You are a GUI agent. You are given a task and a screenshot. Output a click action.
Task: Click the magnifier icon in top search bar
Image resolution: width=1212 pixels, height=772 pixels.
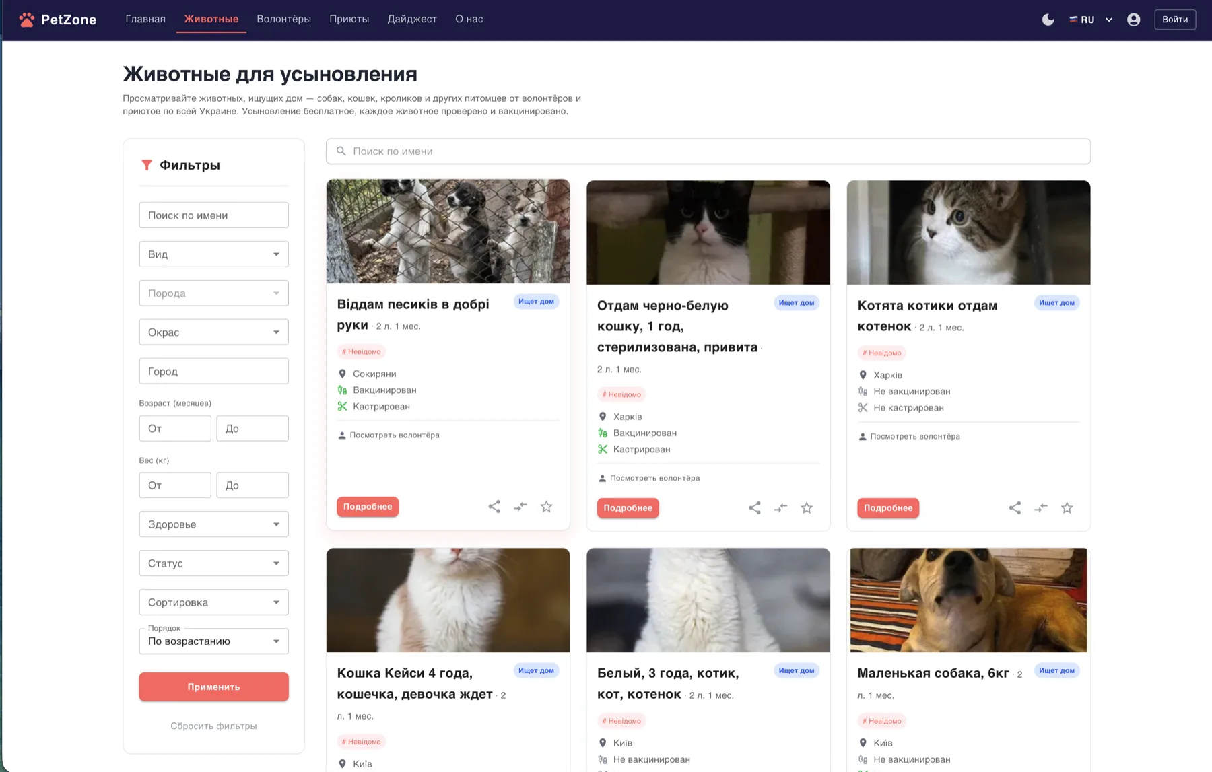341,151
